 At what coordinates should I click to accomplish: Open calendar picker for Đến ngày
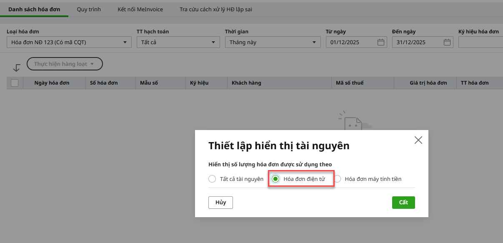point(447,42)
